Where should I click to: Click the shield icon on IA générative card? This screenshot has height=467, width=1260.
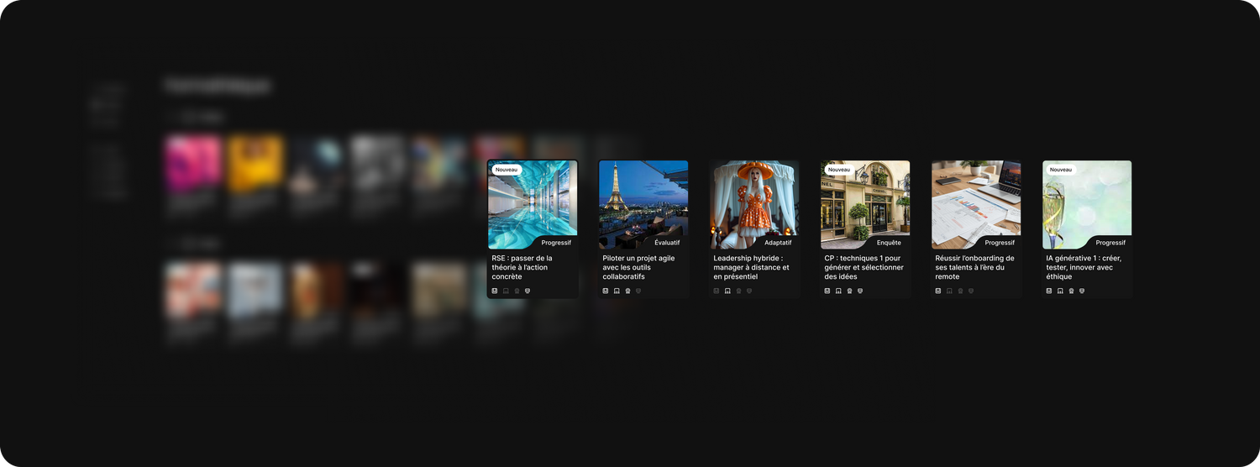tap(1082, 291)
